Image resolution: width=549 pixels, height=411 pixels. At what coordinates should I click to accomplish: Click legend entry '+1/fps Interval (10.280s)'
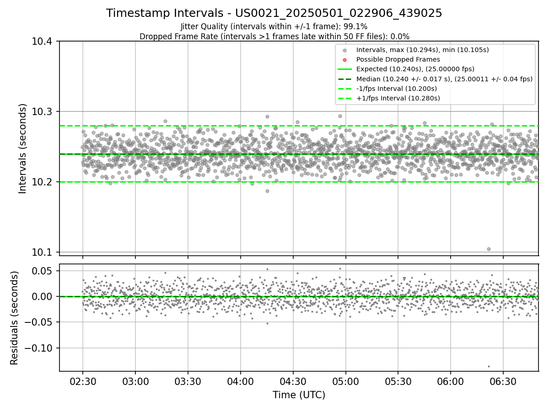pyautogui.click(x=398, y=98)
